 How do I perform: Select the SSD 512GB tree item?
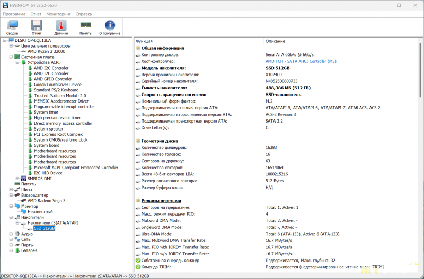[45, 228]
